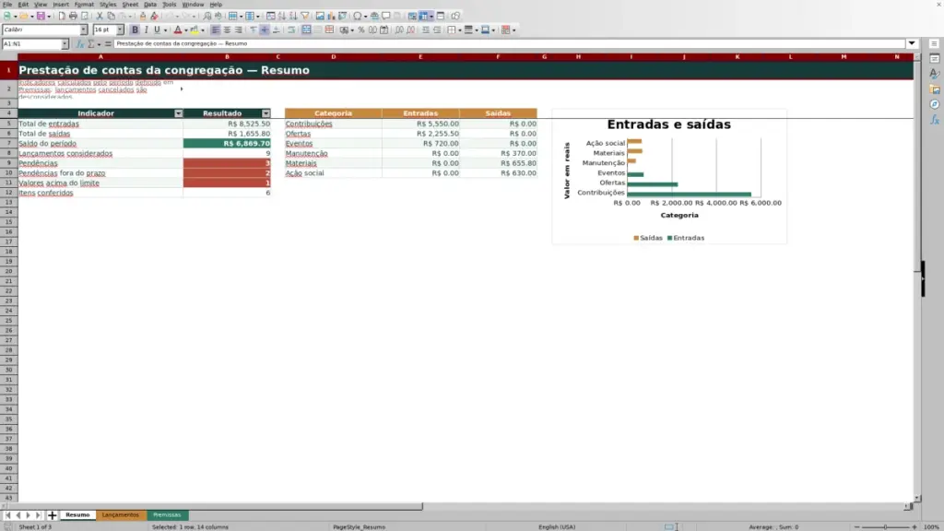The width and height of the screenshot is (944, 531).
Task: Apply percent number format
Action: click(x=361, y=30)
